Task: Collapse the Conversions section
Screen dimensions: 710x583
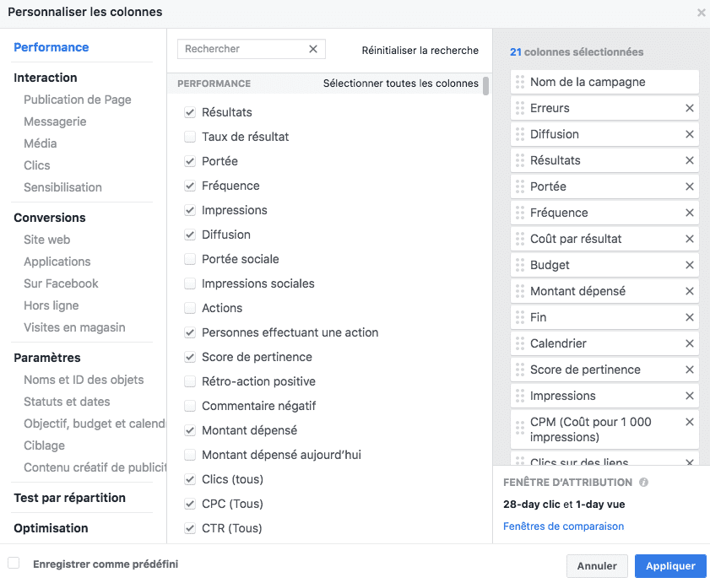Action: point(49,218)
